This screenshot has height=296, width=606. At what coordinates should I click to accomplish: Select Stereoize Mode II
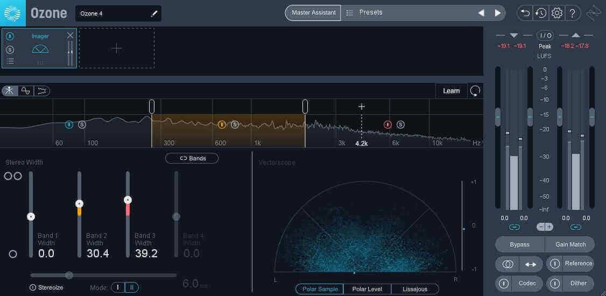(131, 287)
